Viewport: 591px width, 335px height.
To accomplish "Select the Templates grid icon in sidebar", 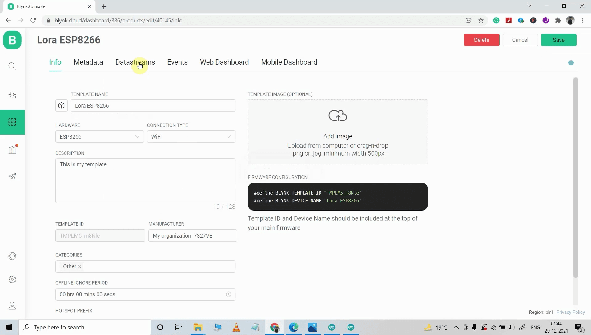I will tap(12, 122).
